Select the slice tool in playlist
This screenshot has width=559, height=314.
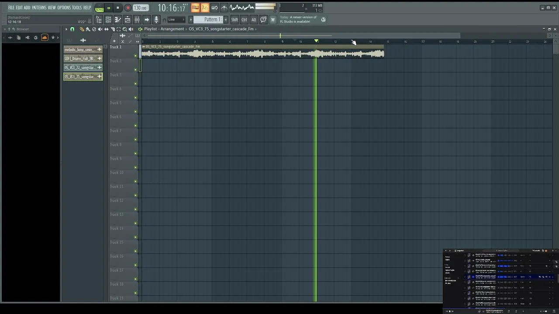[113, 29]
